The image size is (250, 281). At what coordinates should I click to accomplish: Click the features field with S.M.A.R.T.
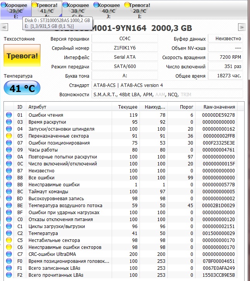[x=167, y=94]
